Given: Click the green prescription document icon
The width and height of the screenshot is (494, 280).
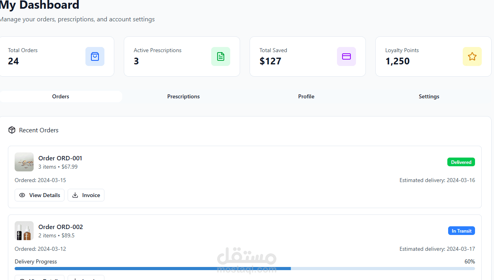Looking at the screenshot, I should pyautogui.click(x=221, y=56).
